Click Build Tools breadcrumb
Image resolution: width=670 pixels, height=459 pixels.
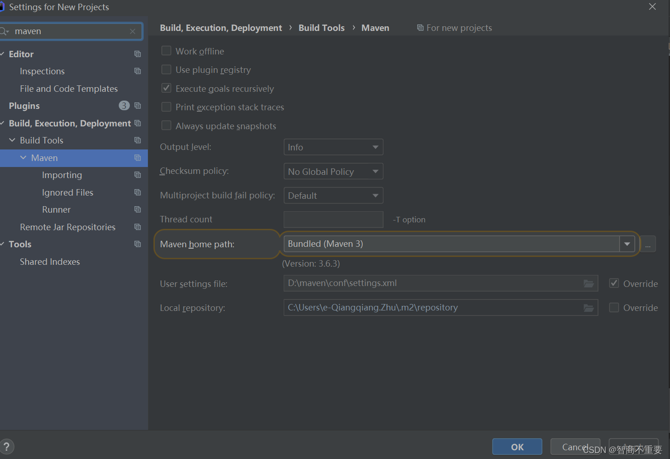322,28
